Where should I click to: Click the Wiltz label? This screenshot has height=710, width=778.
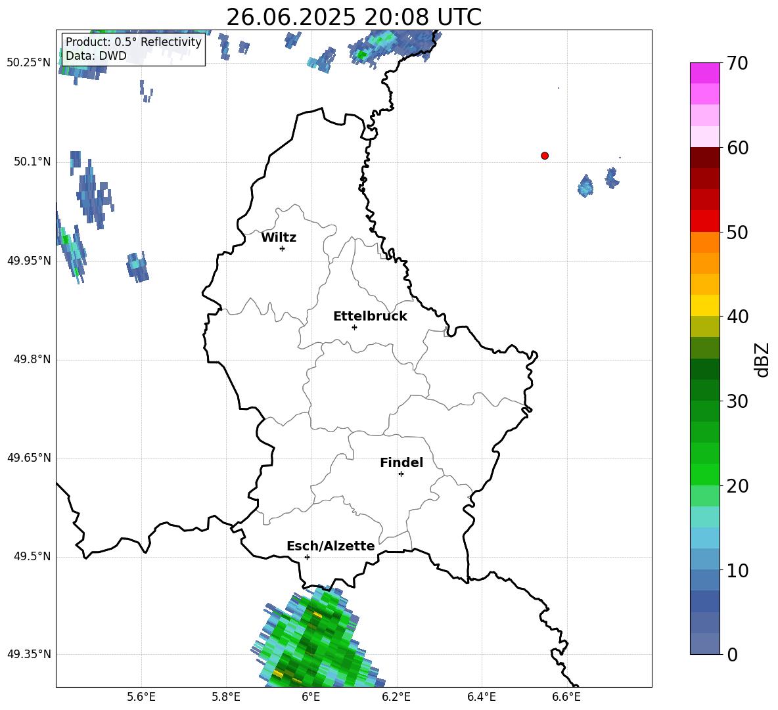[x=279, y=238]
